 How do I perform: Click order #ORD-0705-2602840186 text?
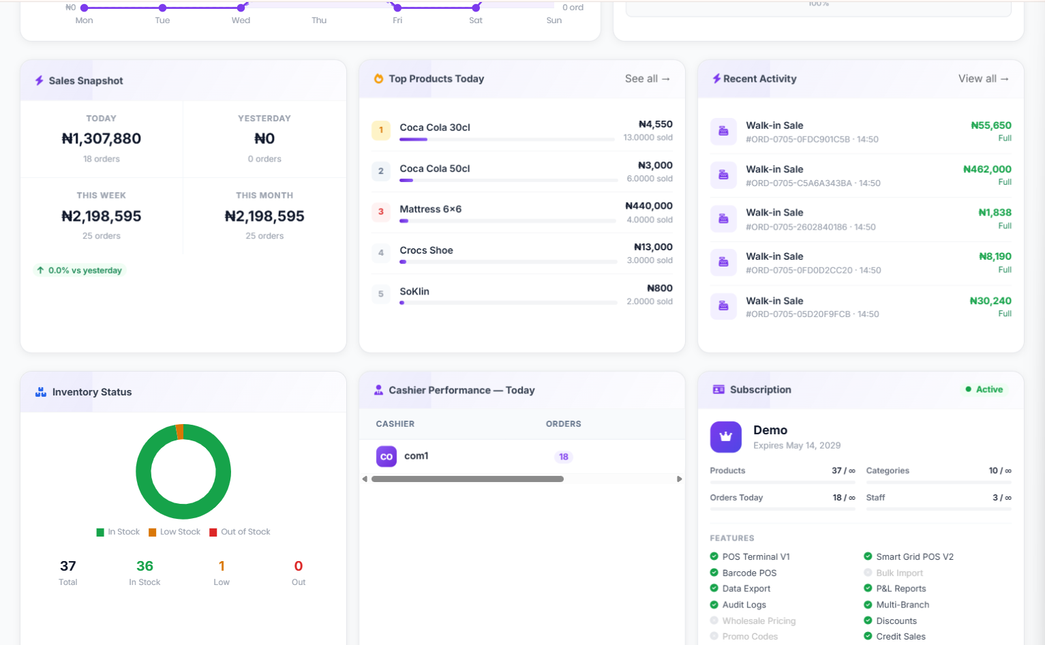point(797,227)
